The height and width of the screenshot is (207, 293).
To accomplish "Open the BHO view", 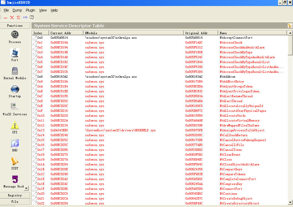I will pyautogui.click(x=15, y=143).
